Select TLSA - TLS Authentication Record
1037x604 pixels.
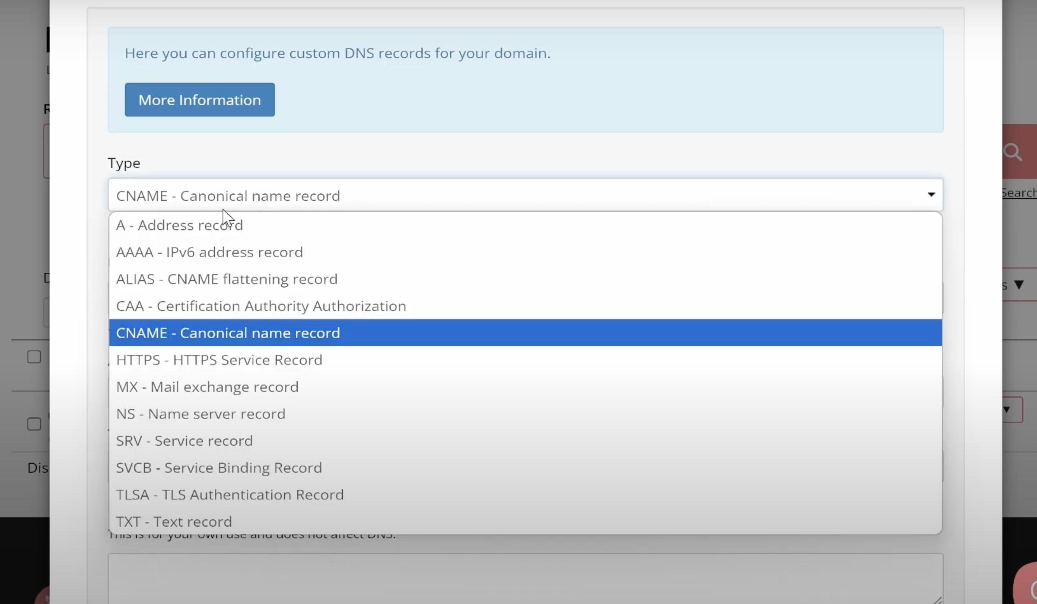pyautogui.click(x=230, y=495)
